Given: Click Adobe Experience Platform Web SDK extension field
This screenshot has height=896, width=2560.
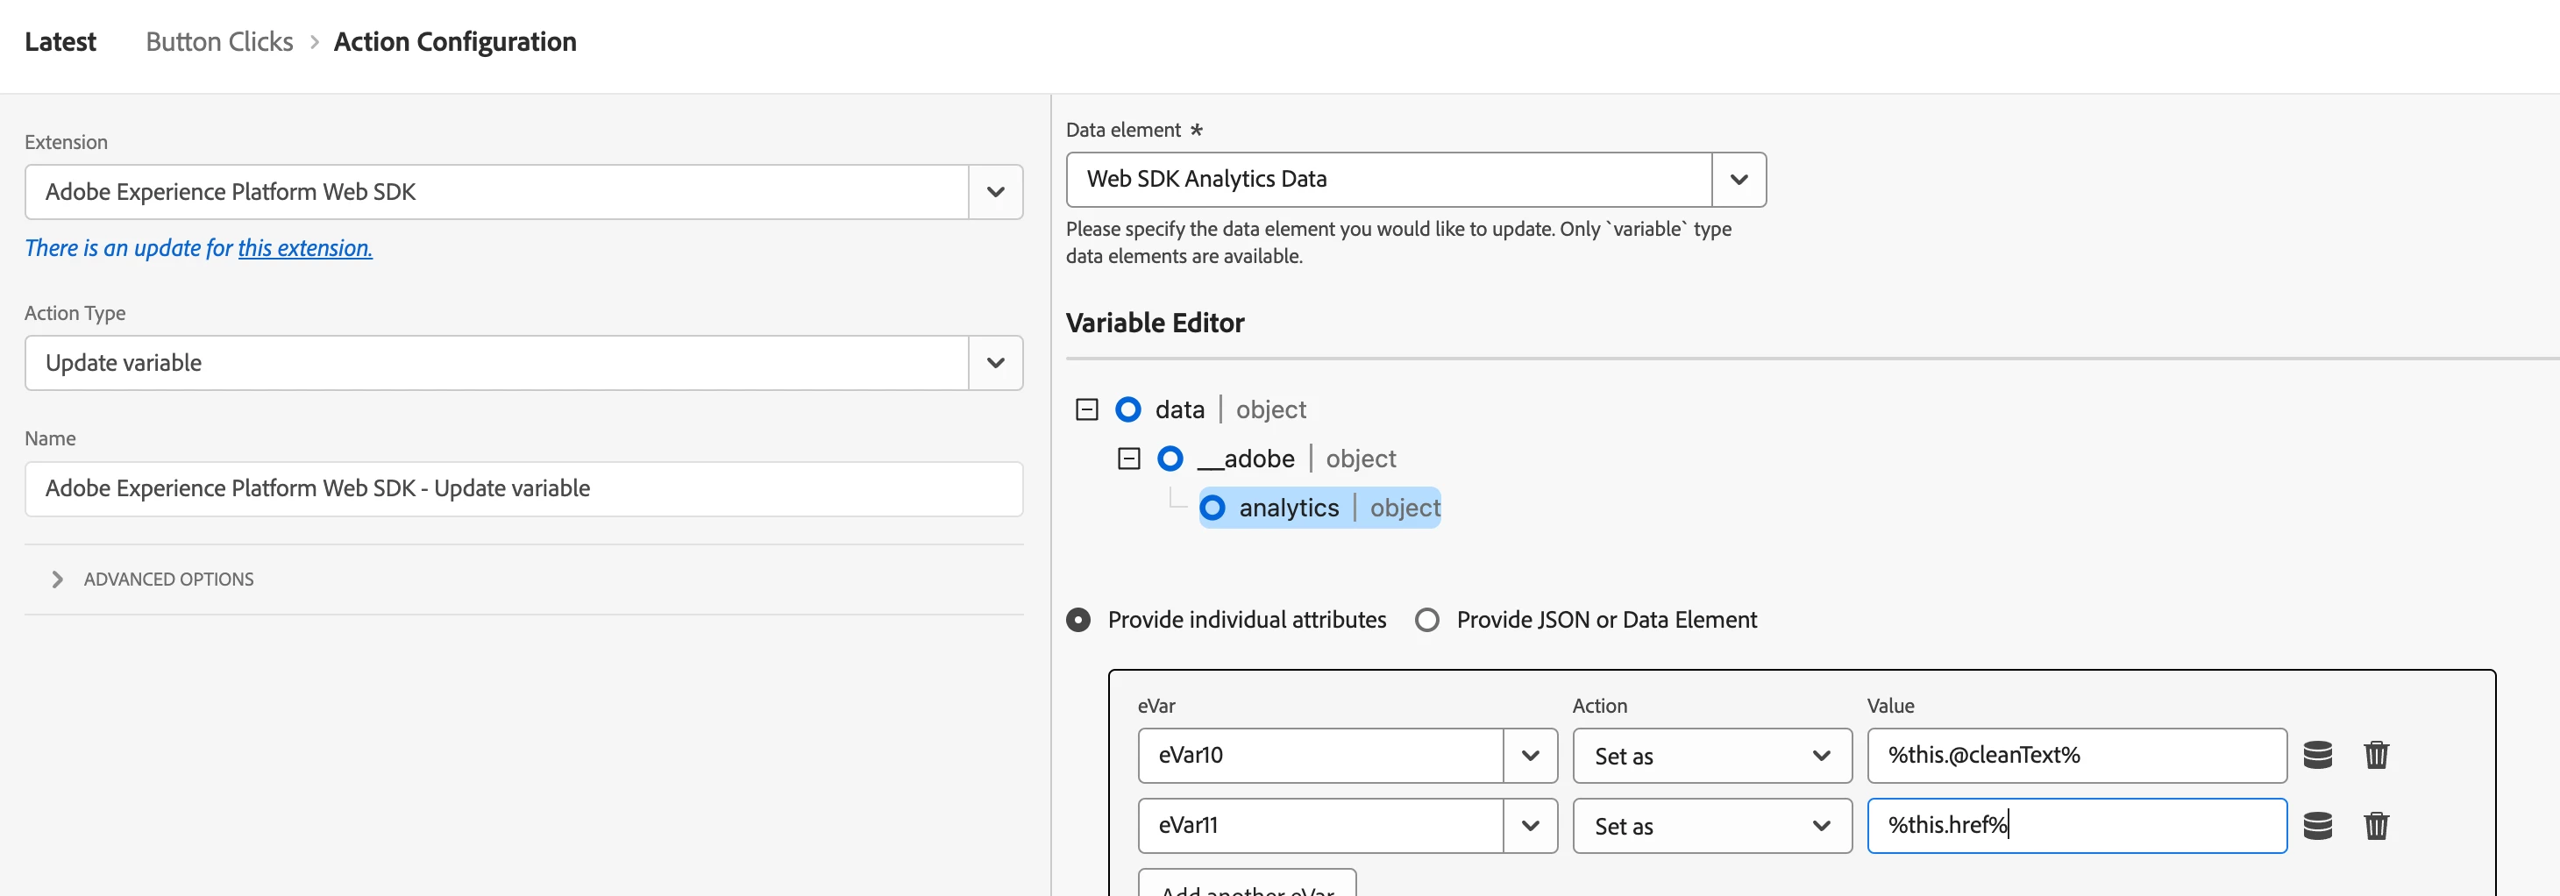Looking at the screenshot, I should [497, 192].
